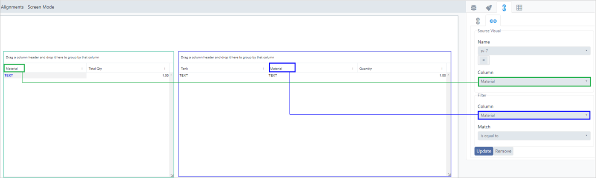
Task: Click the small button below sv-7 name
Action: click(x=483, y=60)
